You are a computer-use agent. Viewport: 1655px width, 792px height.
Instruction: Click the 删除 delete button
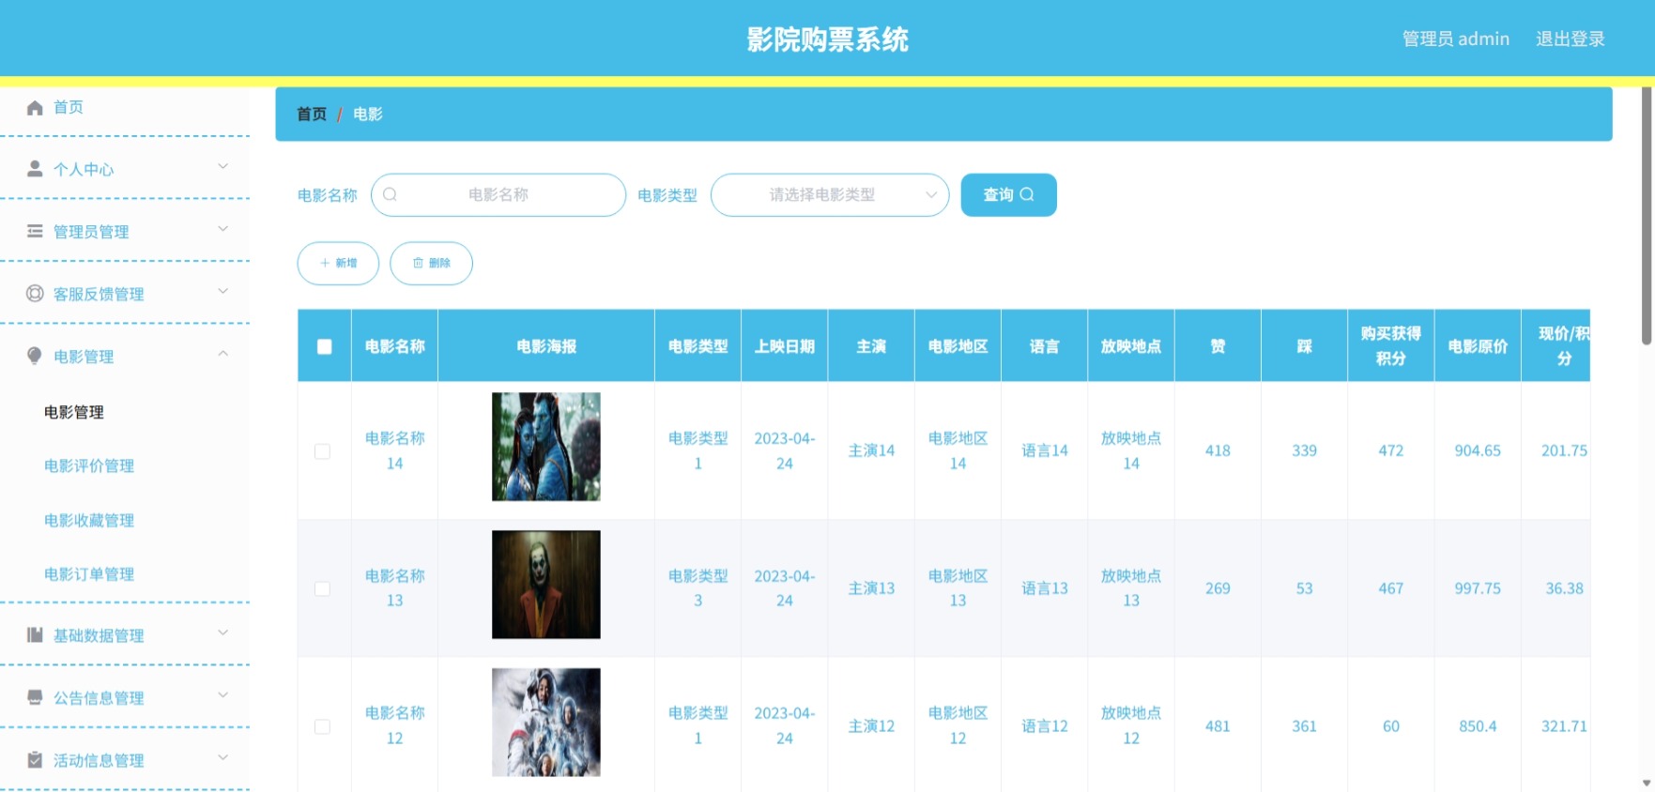[431, 263]
